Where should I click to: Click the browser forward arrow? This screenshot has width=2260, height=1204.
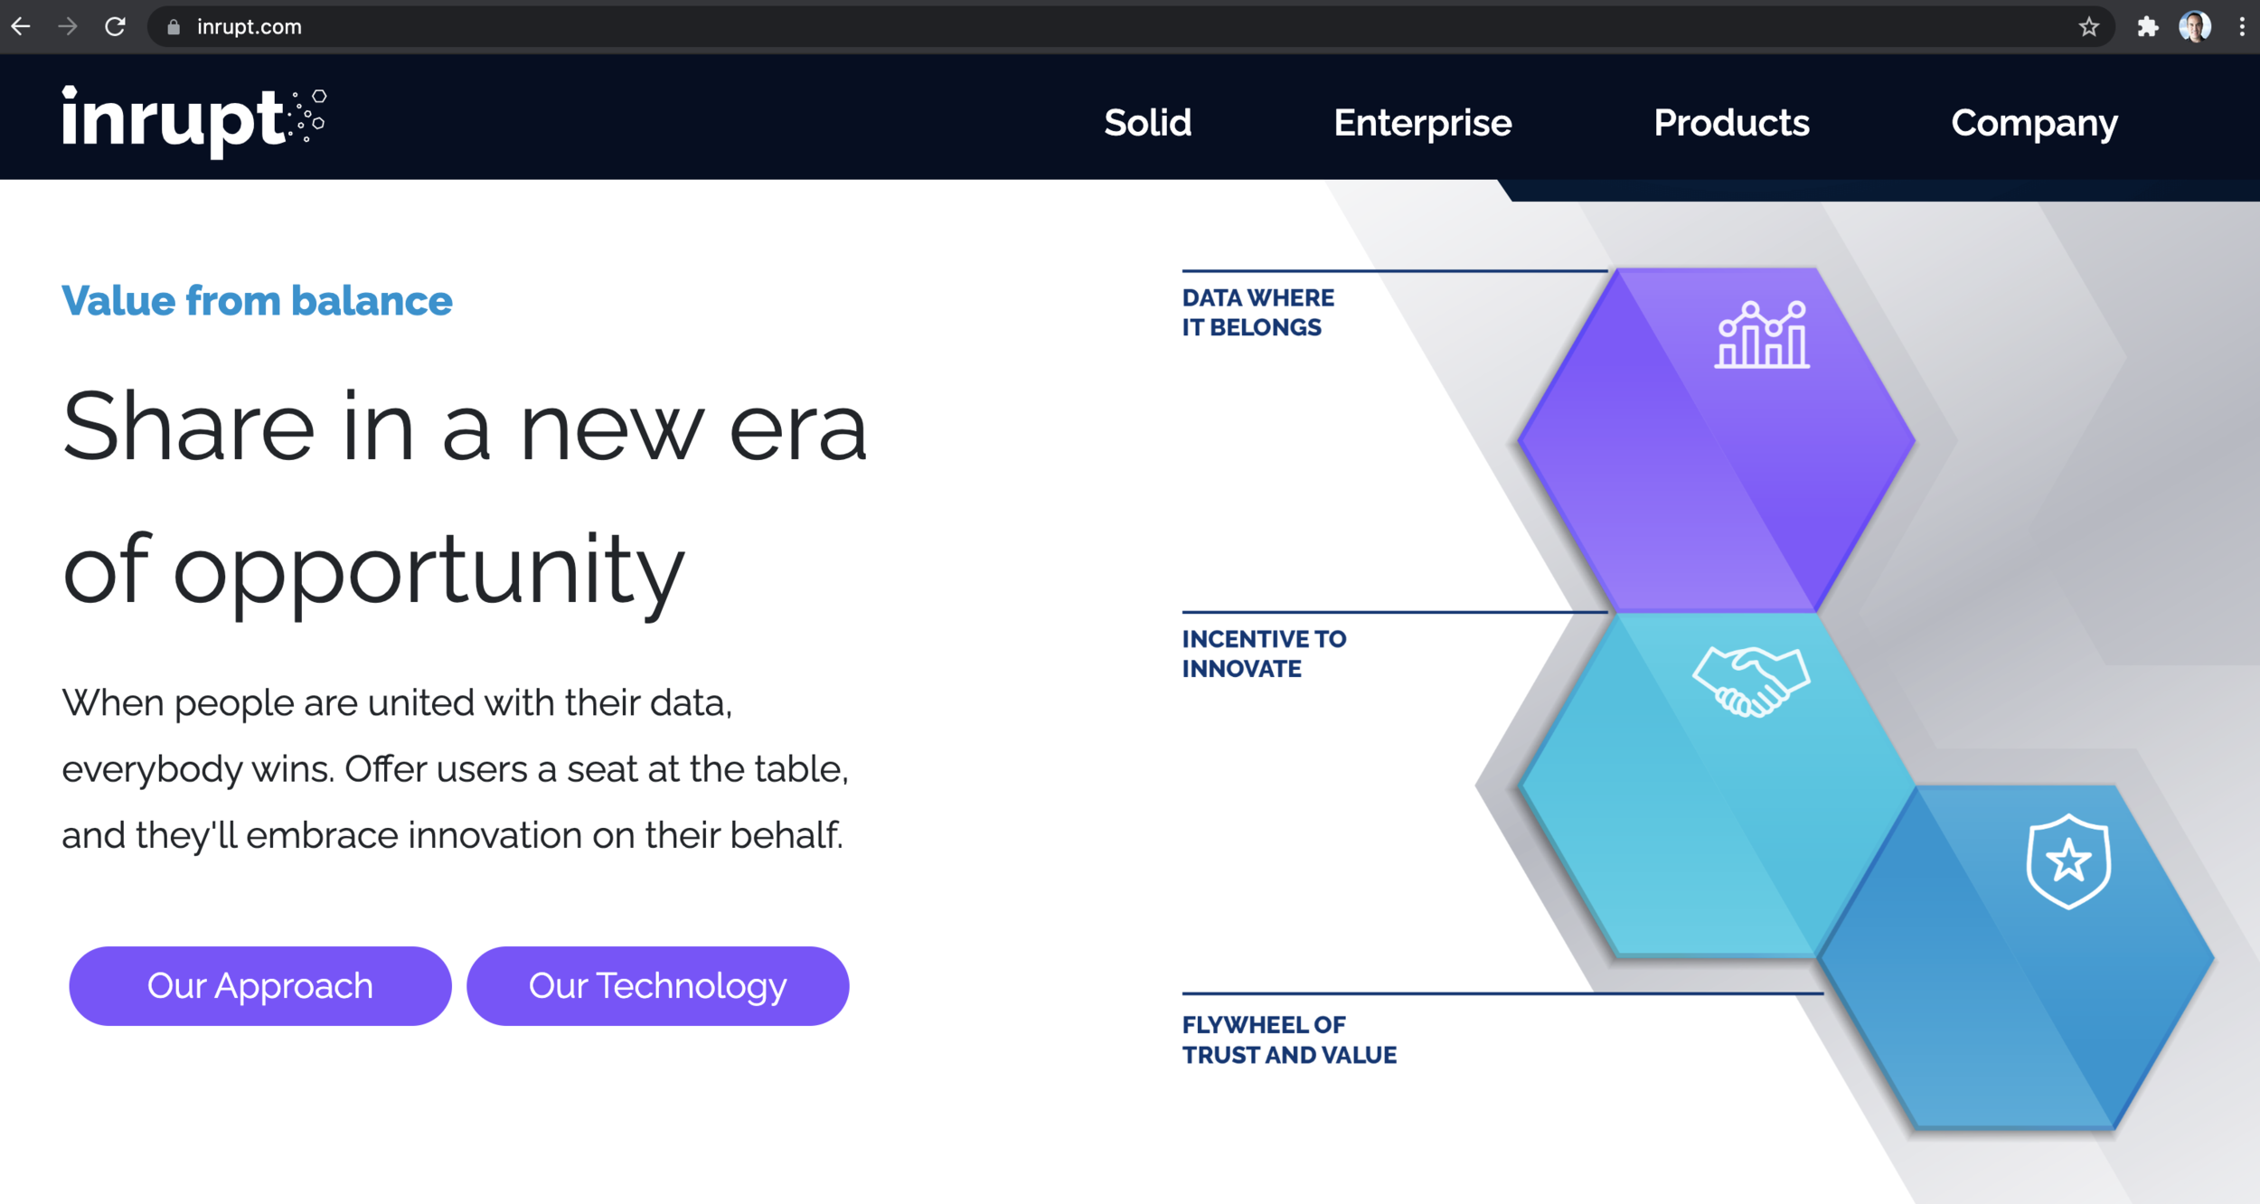pyautogui.click(x=68, y=27)
